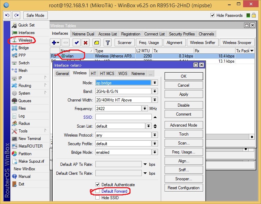The height and width of the screenshot is (204, 261).
Task: Click the green status indicator icon
Action: pyautogui.click(x=248, y=15)
